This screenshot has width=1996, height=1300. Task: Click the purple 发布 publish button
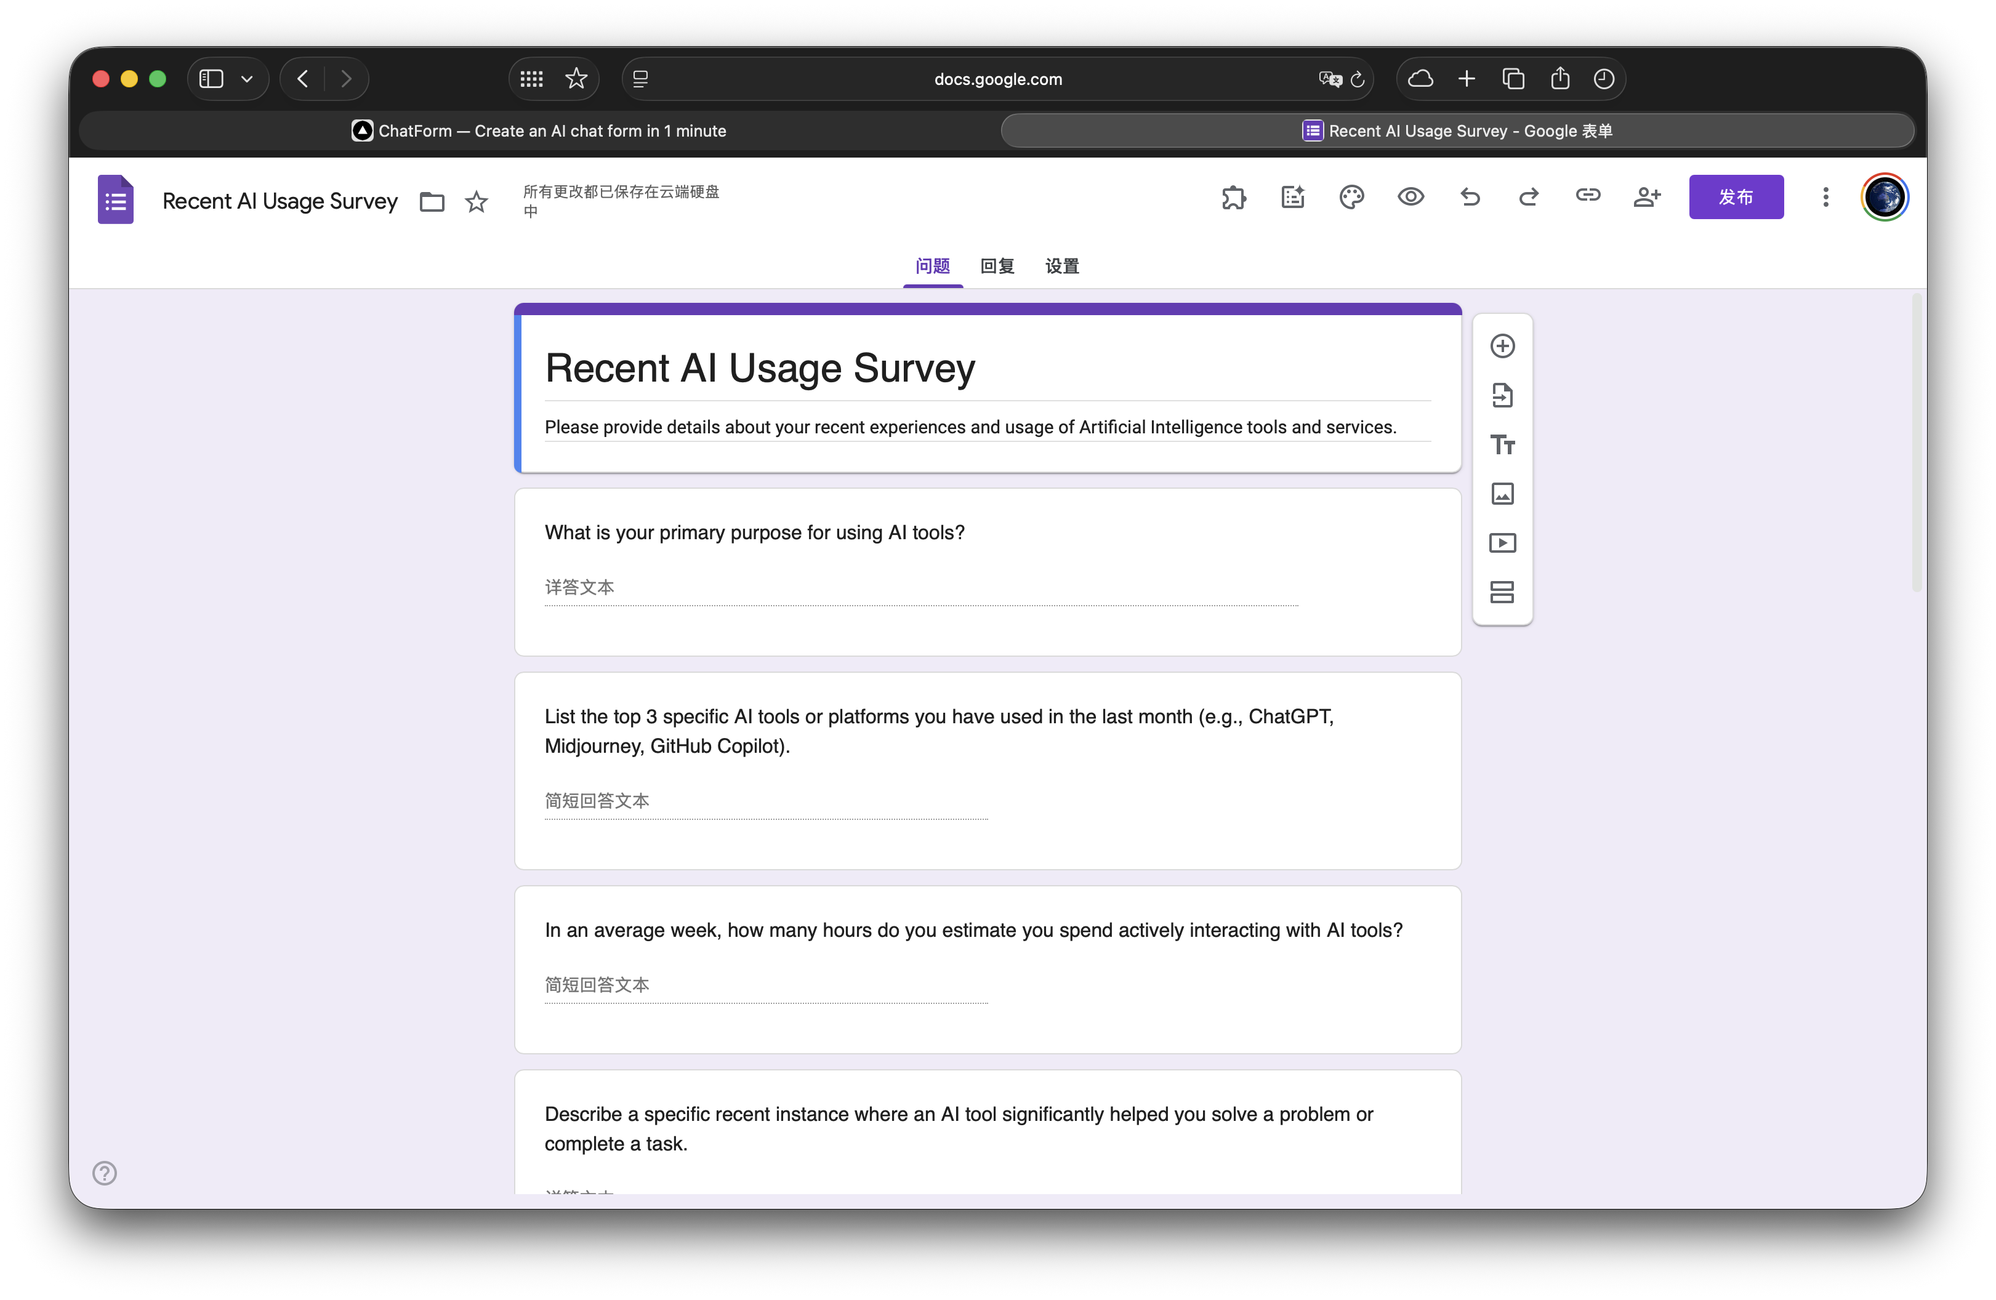point(1735,197)
